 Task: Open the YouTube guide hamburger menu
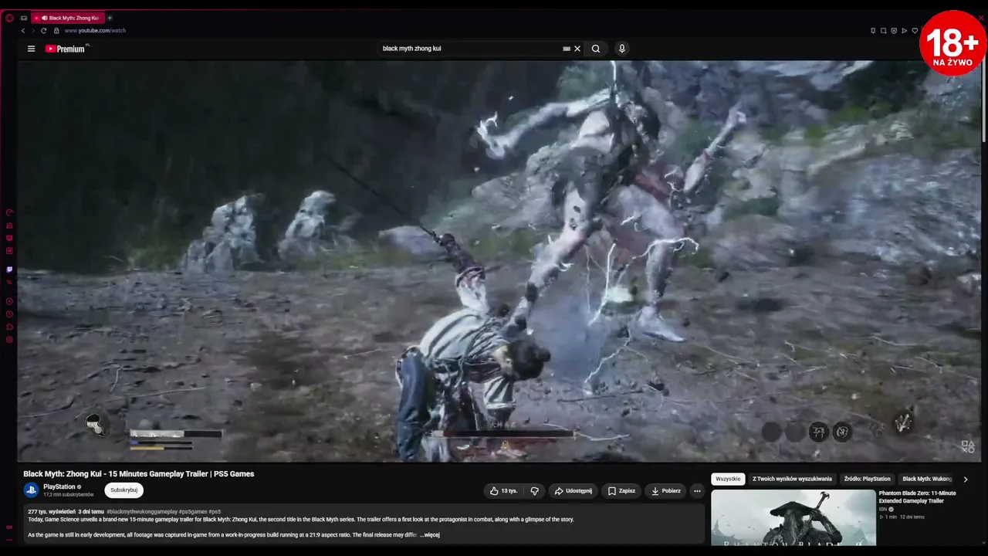click(x=31, y=49)
